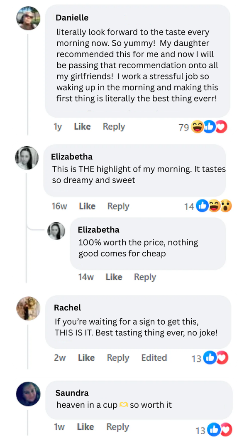
Task: Click the like reaction icon on Saundra's comment
Action: tap(214, 430)
